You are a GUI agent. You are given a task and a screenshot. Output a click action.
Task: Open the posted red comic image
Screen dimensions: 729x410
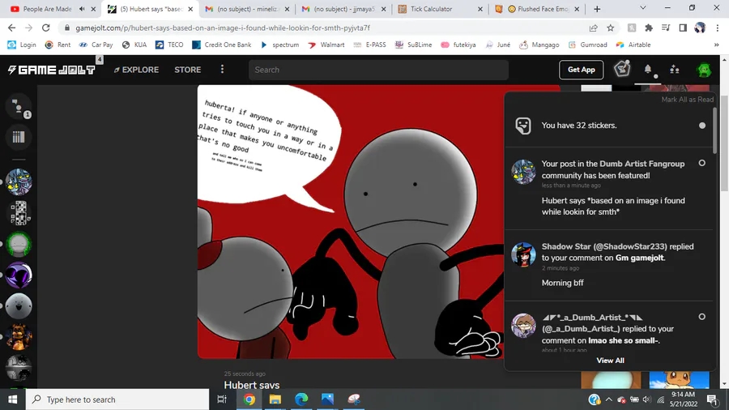[351, 222]
